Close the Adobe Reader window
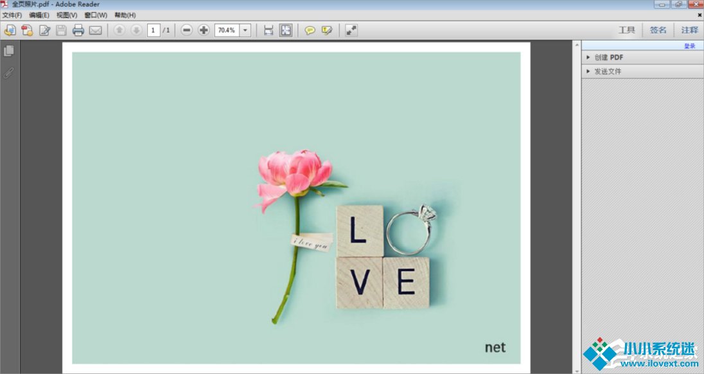Viewport: 704px width, 374px height. point(695,4)
